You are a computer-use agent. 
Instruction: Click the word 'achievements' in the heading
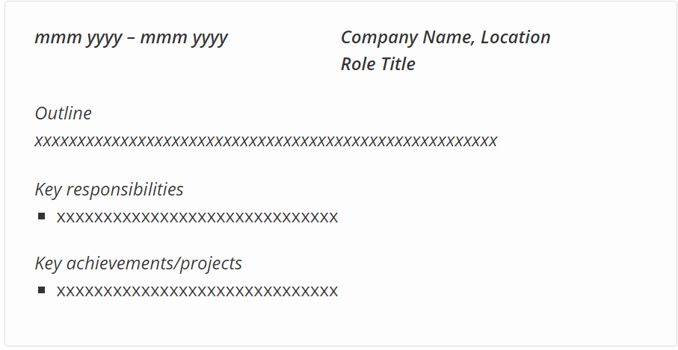click(x=120, y=263)
